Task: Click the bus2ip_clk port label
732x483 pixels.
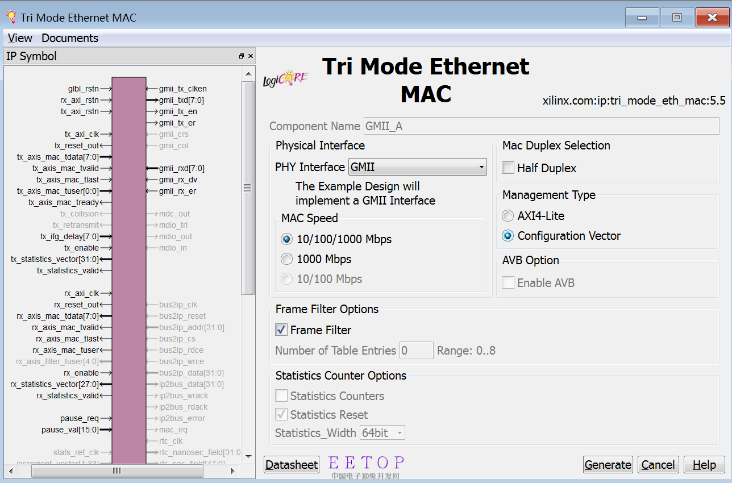Action: [x=178, y=305]
